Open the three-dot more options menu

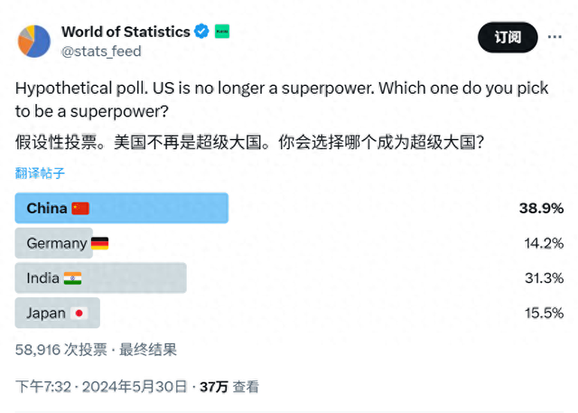(555, 37)
